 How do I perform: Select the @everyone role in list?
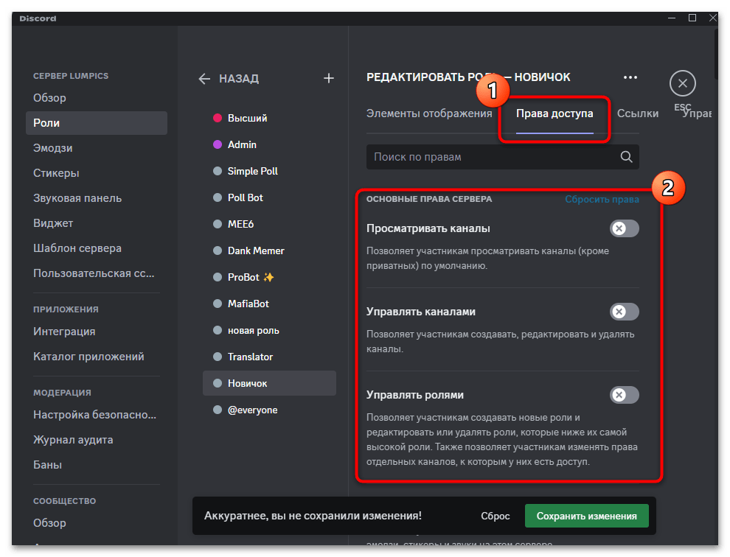[252, 410]
